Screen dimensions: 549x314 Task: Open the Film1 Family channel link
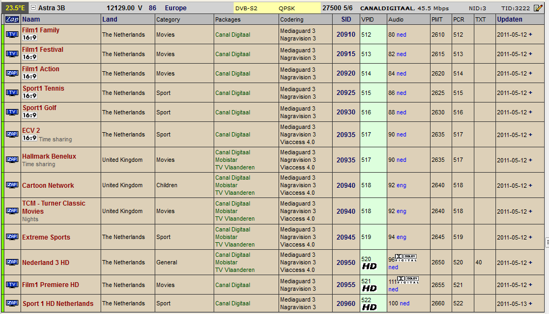(41, 30)
